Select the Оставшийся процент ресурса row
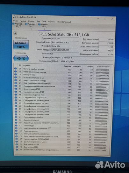This screenshot has width=129, height=173. (62, 103)
